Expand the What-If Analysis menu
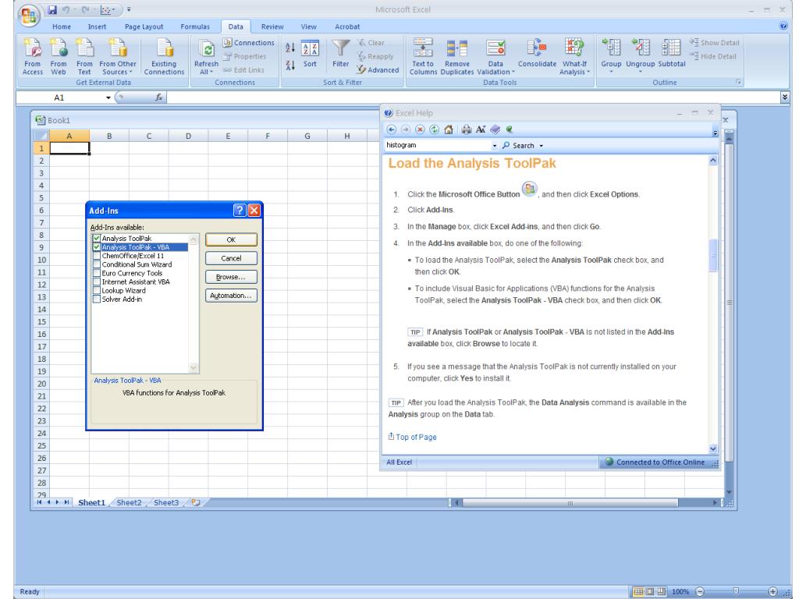The height and width of the screenshot is (599, 799). [588, 73]
